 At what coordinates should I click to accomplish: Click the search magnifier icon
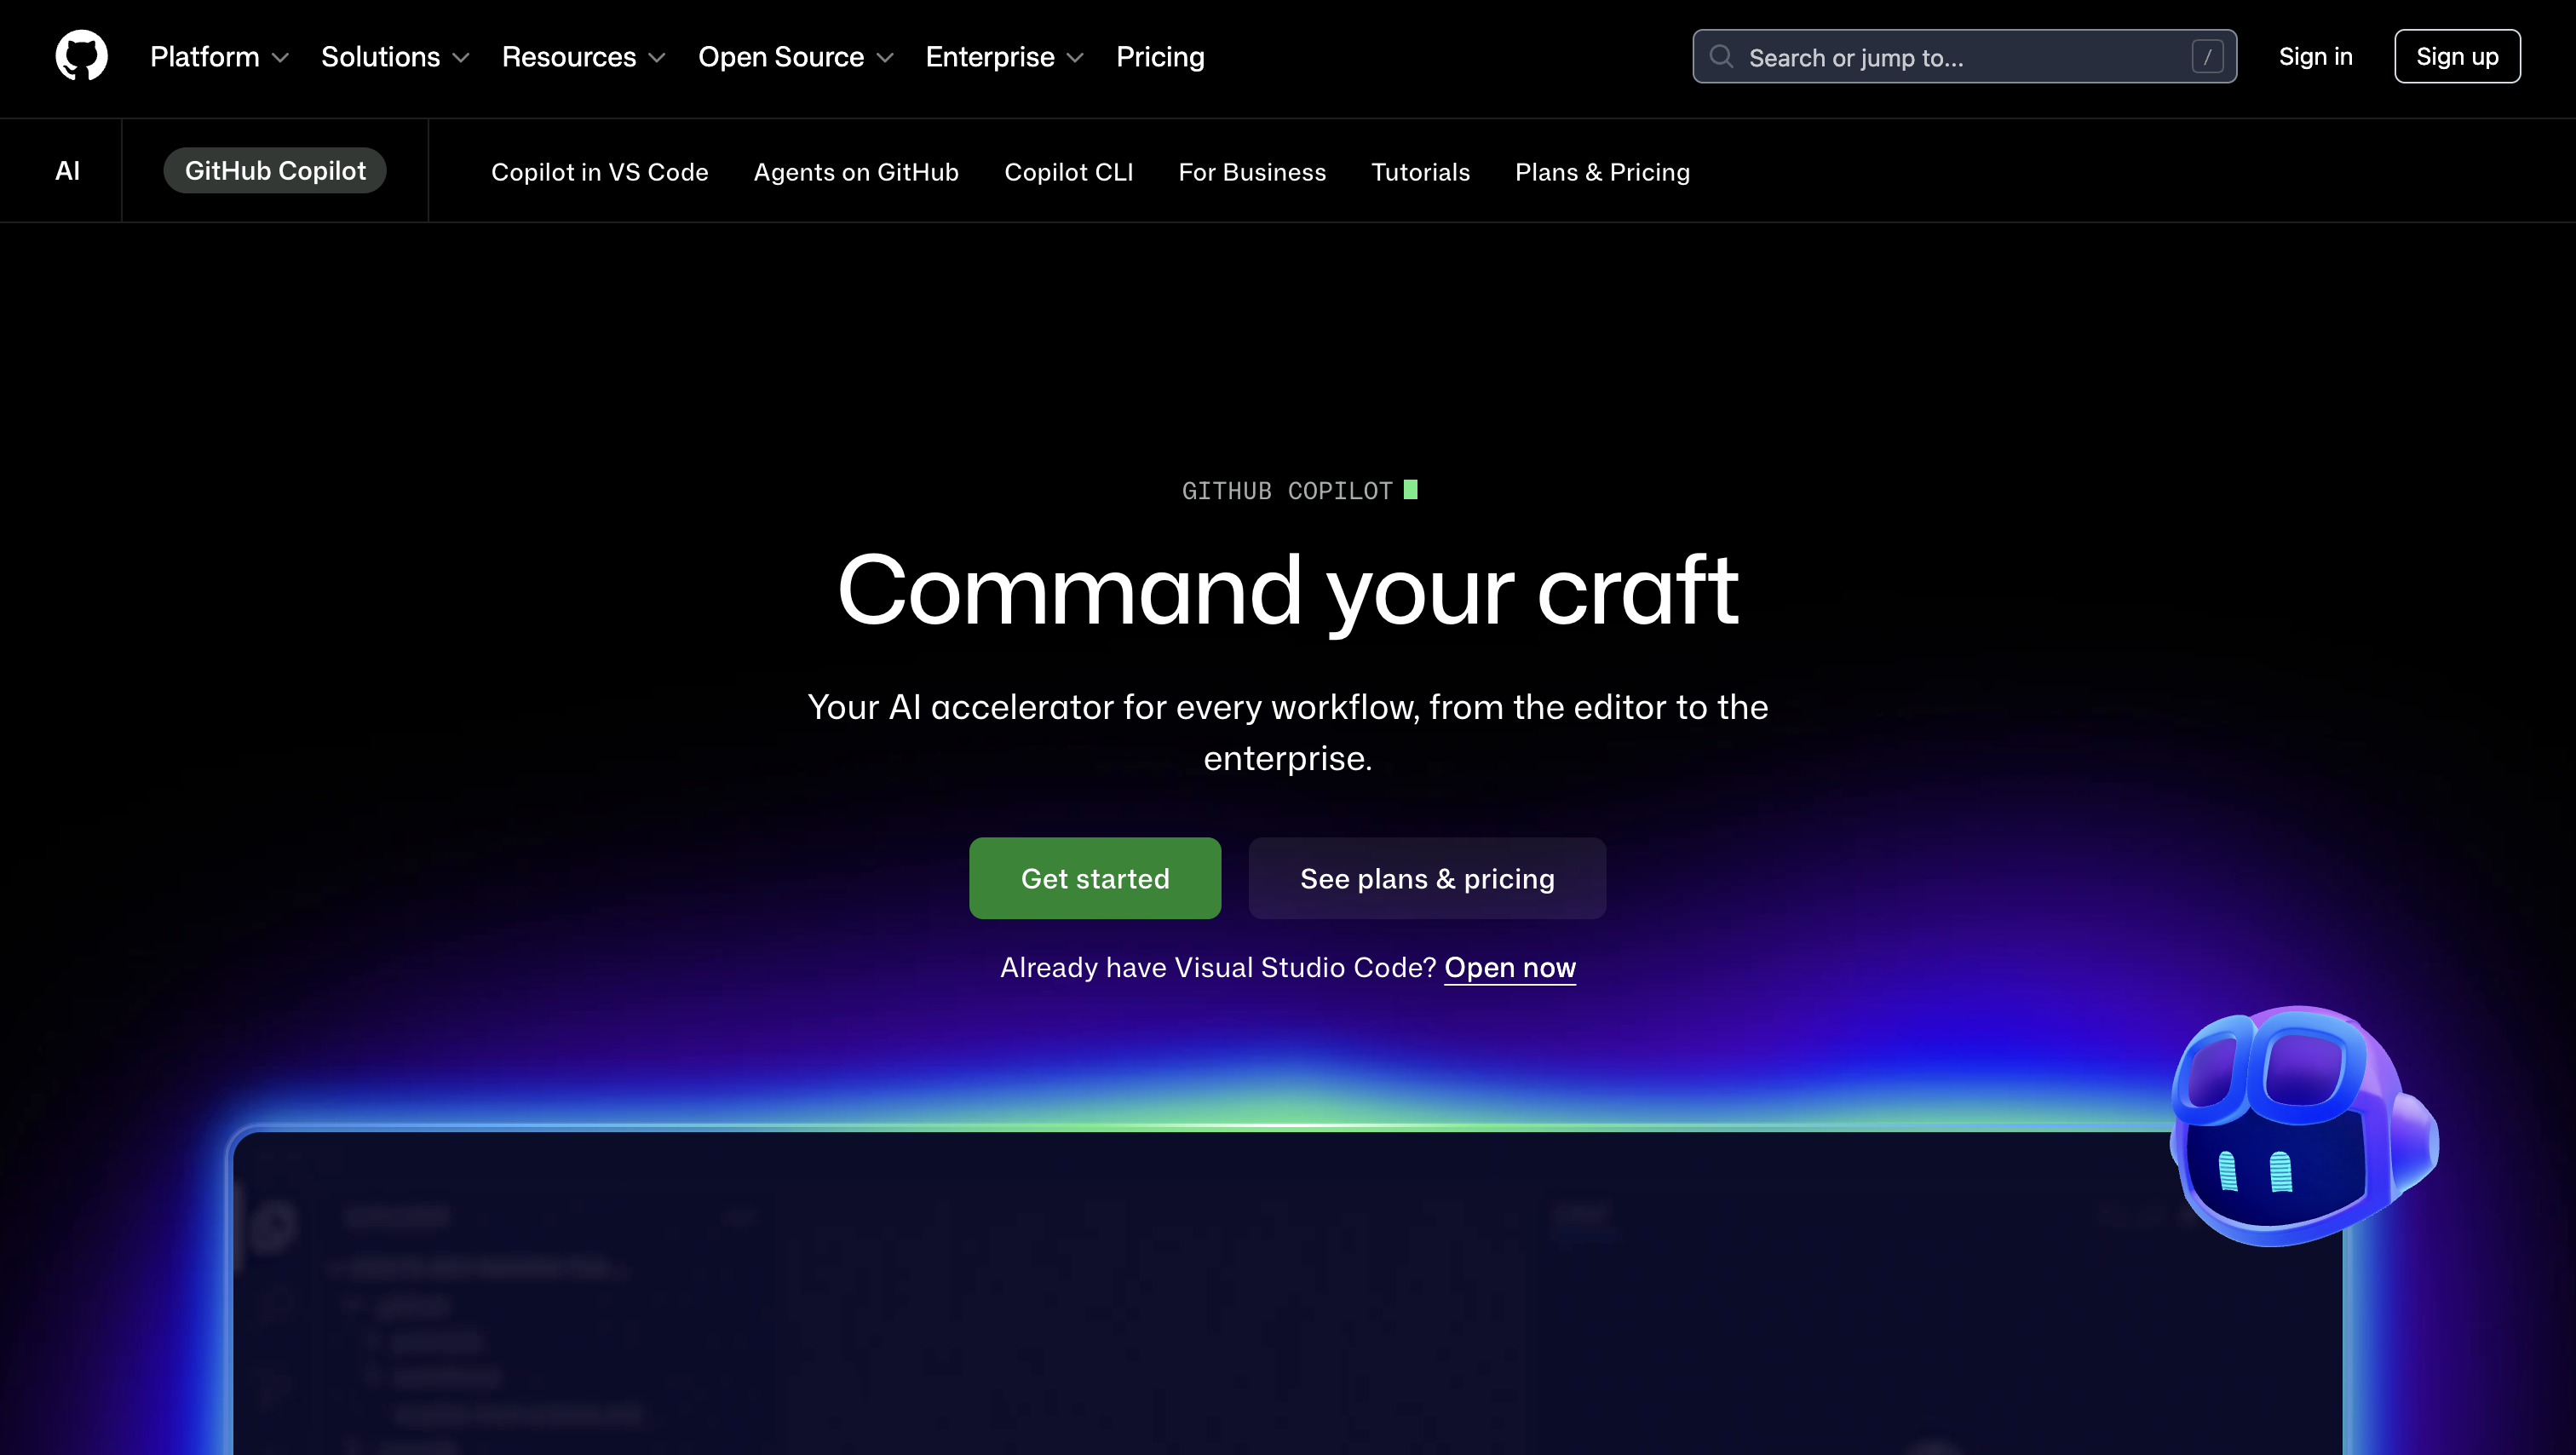click(1721, 56)
